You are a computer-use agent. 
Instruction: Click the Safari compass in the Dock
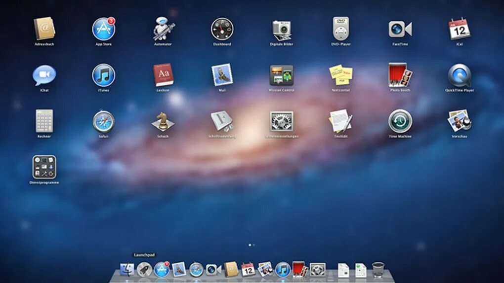[x=196, y=270]
